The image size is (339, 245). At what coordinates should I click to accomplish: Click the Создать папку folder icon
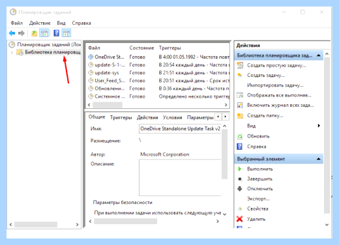click(x=240, y=115)
